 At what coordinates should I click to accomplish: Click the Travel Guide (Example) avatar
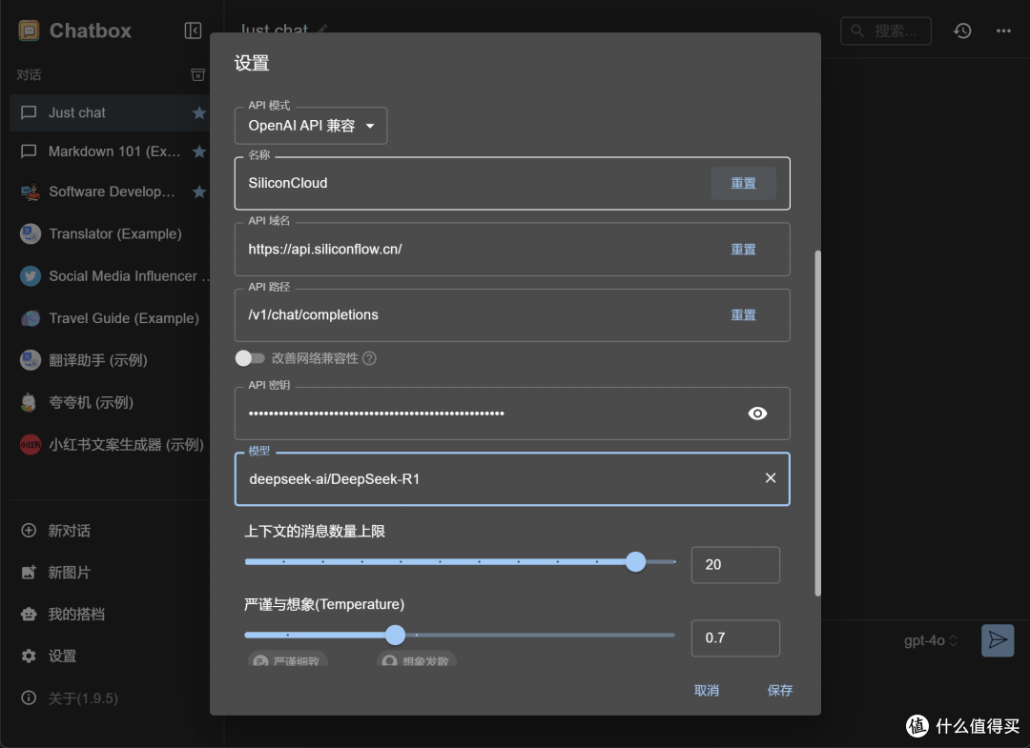tap(31, 318)
